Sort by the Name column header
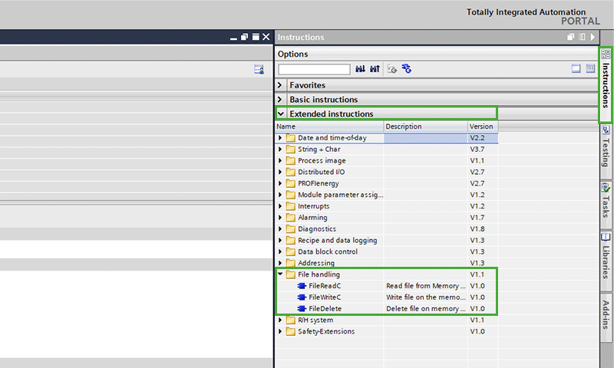 click(x=329, y=127)
